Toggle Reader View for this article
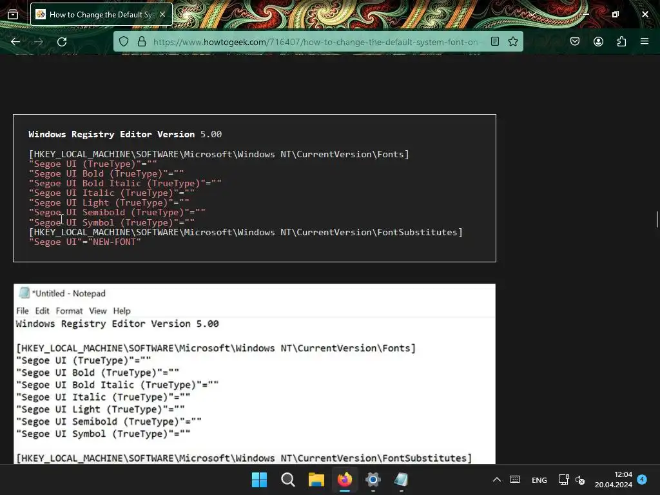660x495 pixels. pos(495,41)
